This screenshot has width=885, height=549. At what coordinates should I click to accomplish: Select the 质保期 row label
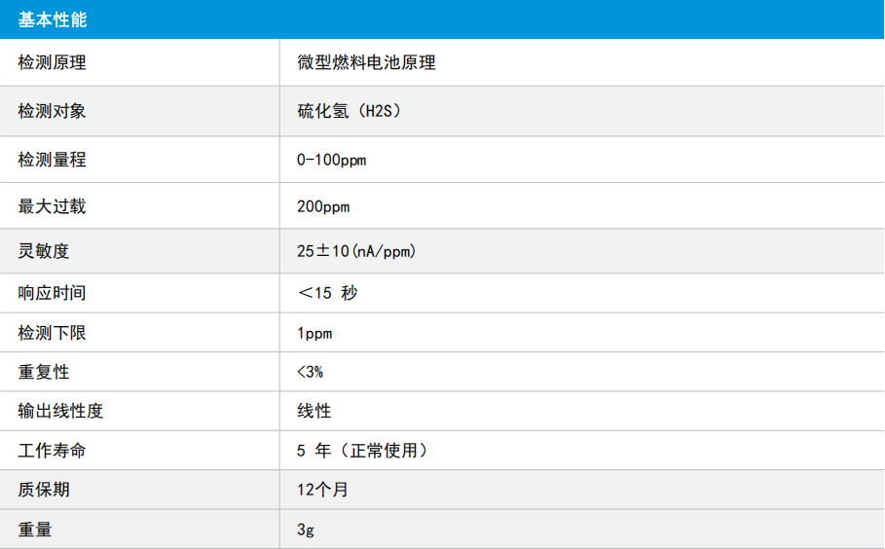[44, 490]
